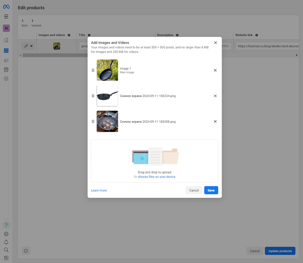Click choose files on your device link
Viewport: 303px width, 263px height.
pyautogui.click(x=157, y=177)
